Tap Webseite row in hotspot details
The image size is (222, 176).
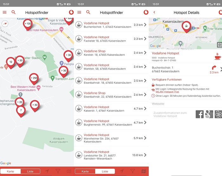[186, 104]
